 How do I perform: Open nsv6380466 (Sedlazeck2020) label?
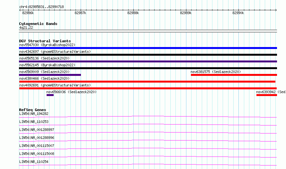click(44, 78)
